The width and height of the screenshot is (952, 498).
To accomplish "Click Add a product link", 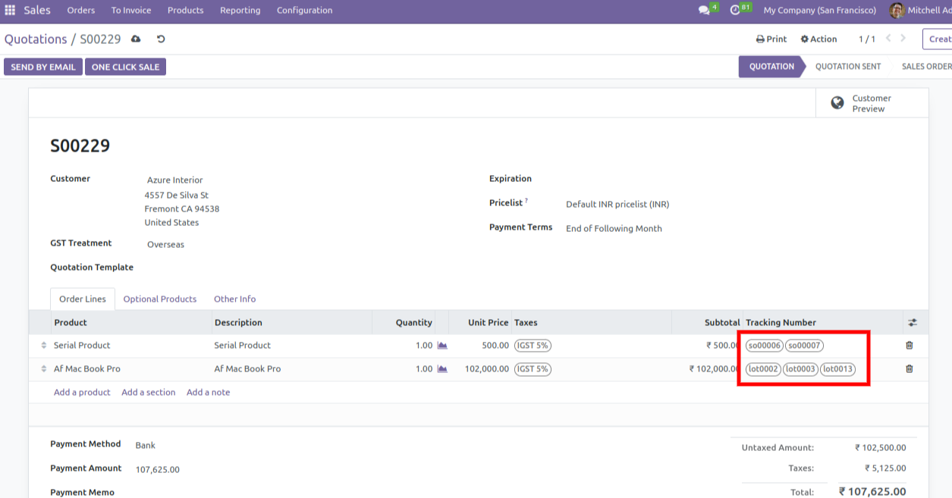I will point(82,393).
